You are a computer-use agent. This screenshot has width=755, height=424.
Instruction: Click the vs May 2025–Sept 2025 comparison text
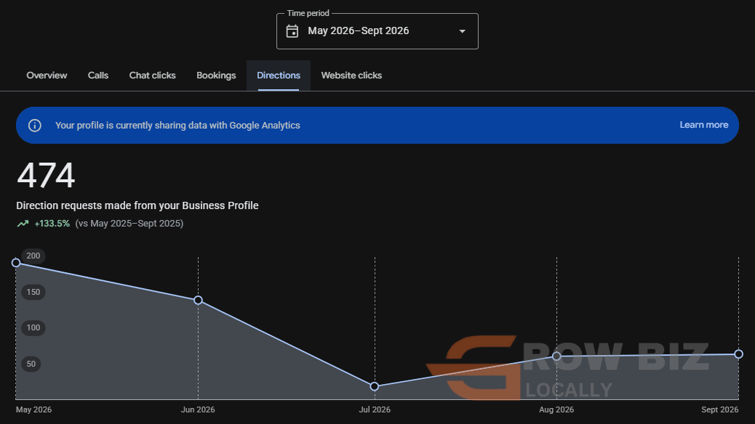(129, 224)
